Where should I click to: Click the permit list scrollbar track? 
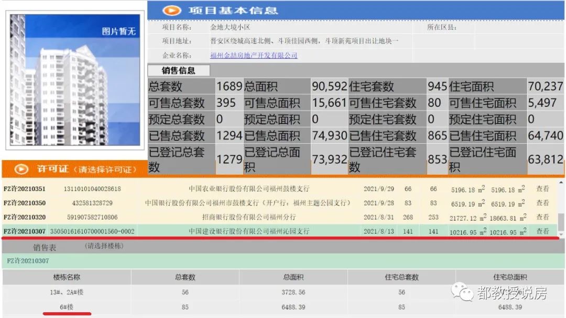pyautogui.click(x=561, y=199)
